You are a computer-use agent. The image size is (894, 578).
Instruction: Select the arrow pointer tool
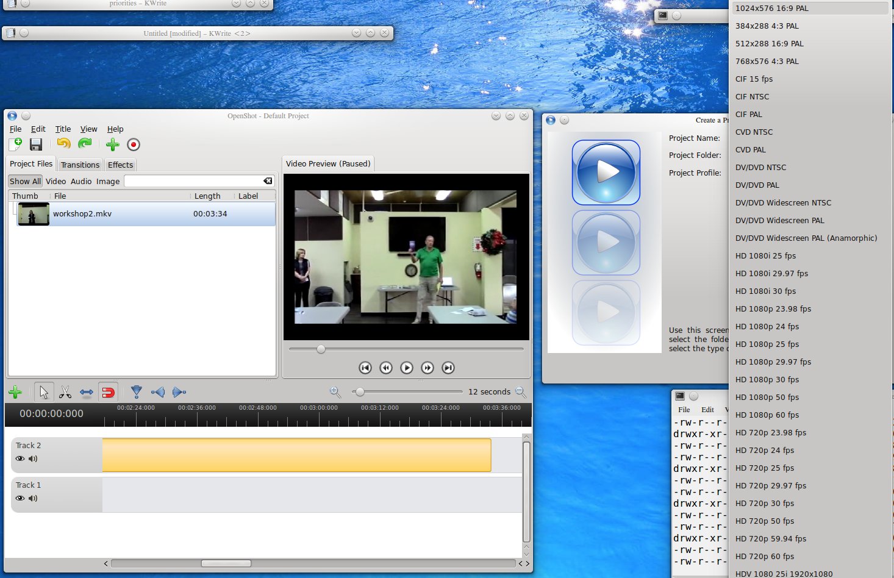pyautogui.click(x=44, y=392)
